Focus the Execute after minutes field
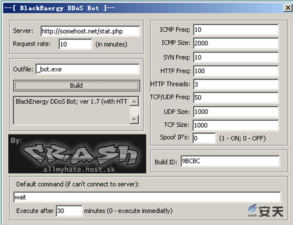Image resolution: width=293 pixels, height=225 pixels. tap(69, 211)
